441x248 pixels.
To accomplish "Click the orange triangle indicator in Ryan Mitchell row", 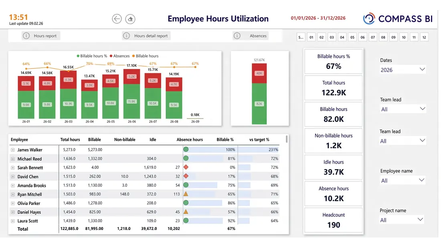I will 186,194.
